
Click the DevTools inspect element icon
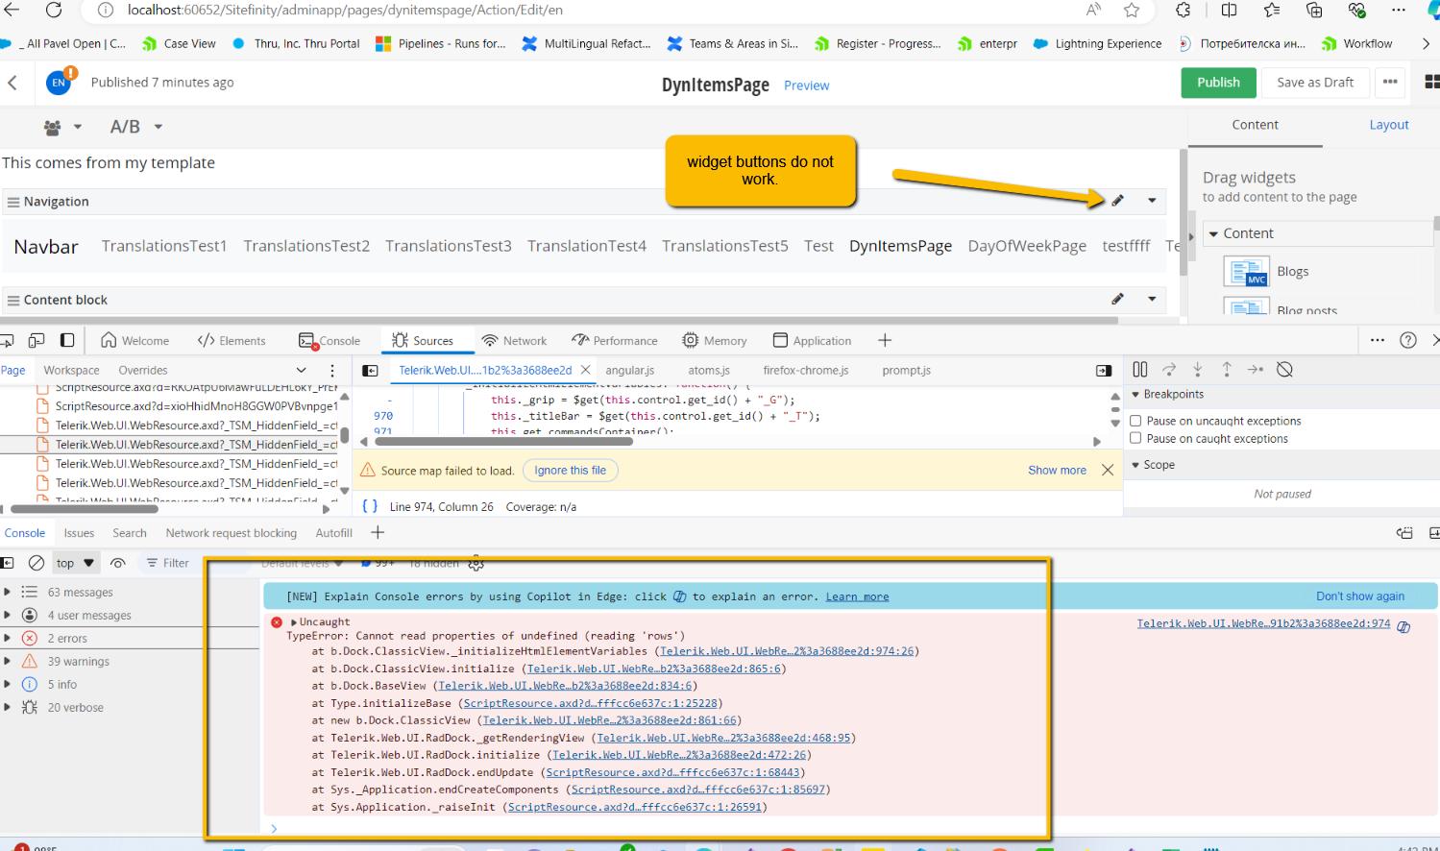pos(7,340)
